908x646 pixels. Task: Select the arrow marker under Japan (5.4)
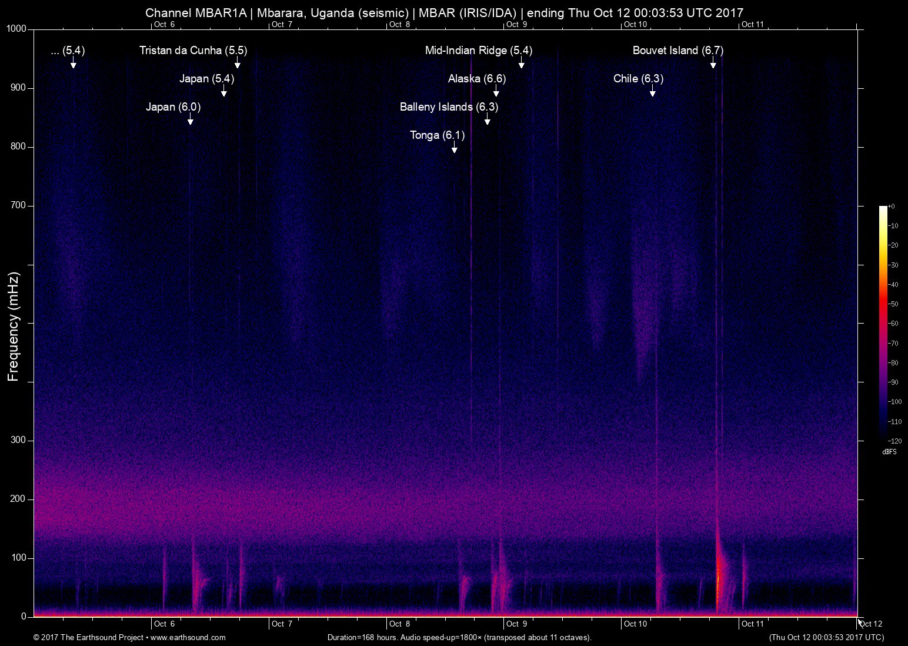(x=223, y=91)
